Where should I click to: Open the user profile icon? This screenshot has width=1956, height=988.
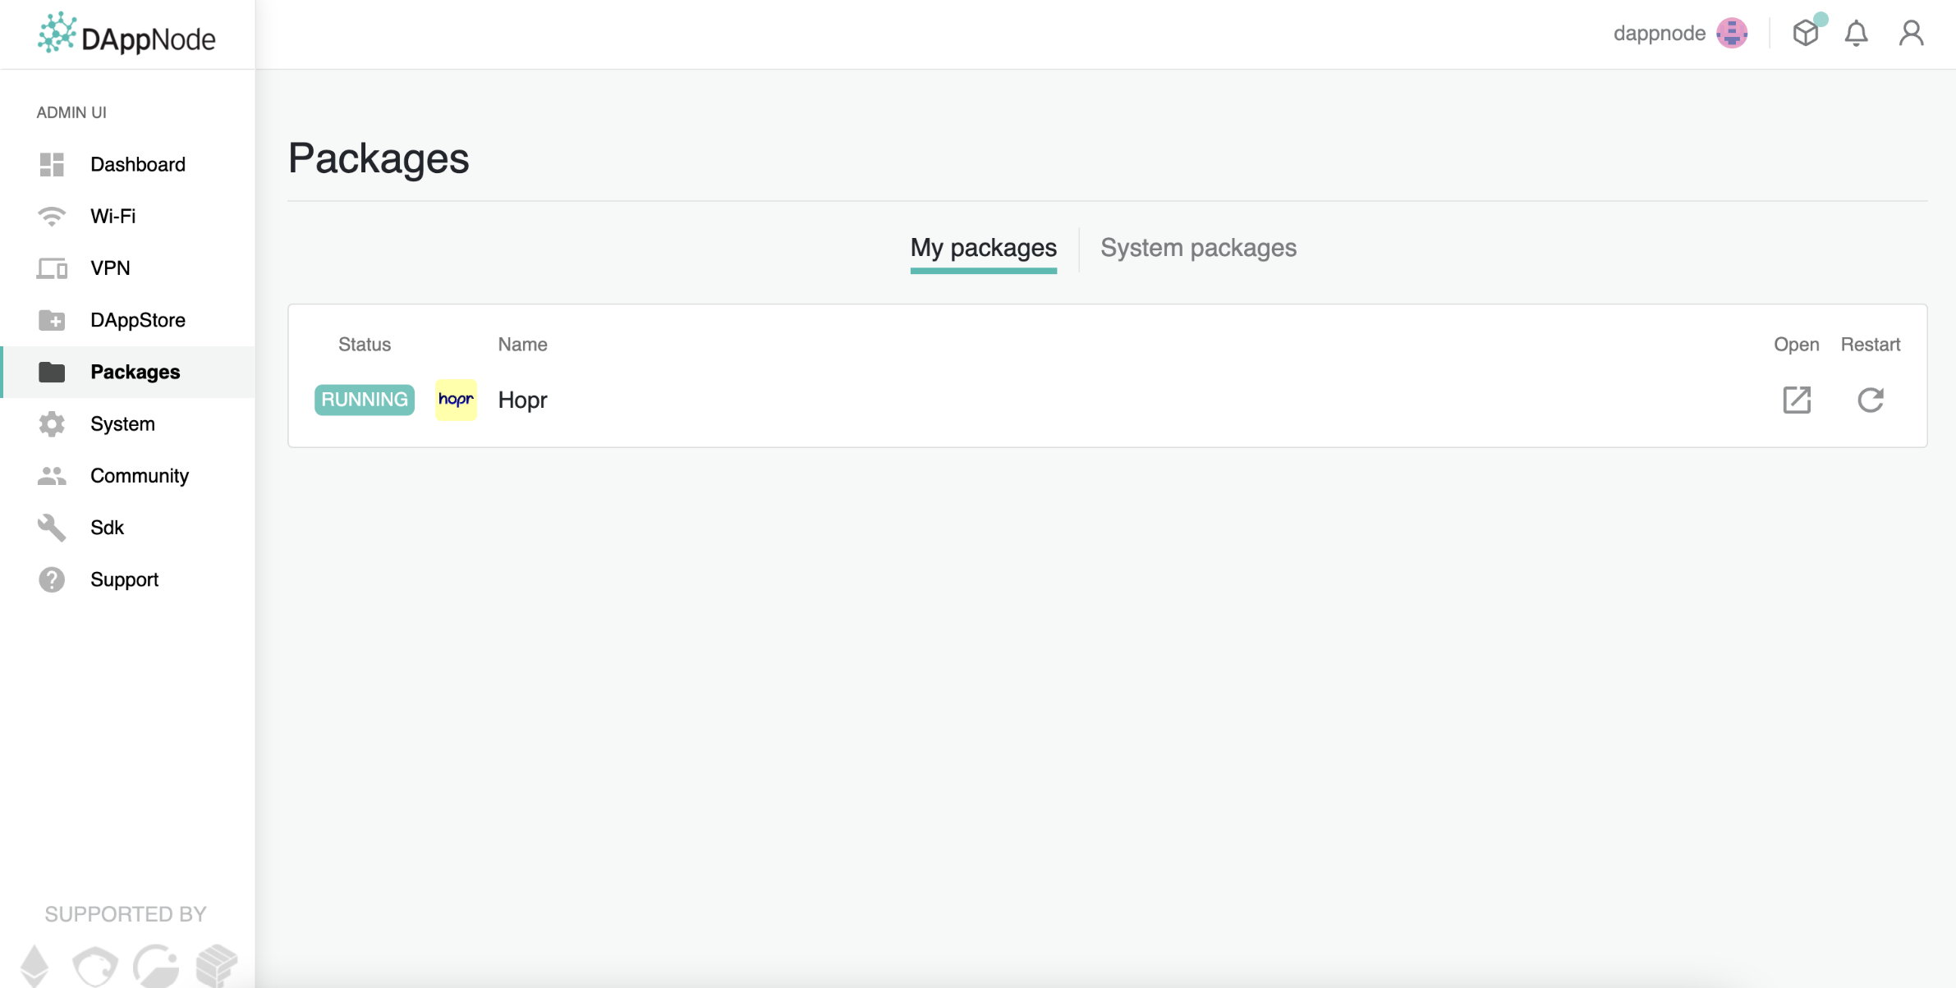point(1912,33)
